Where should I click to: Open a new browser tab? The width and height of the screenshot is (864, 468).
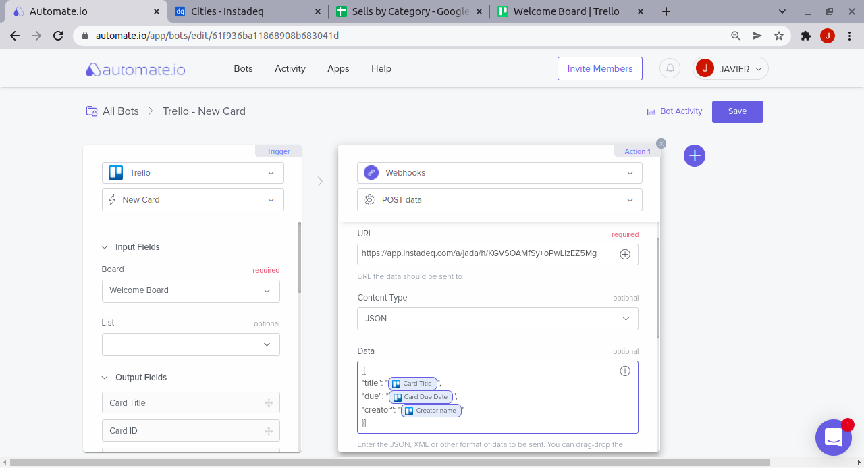point(666,11)
